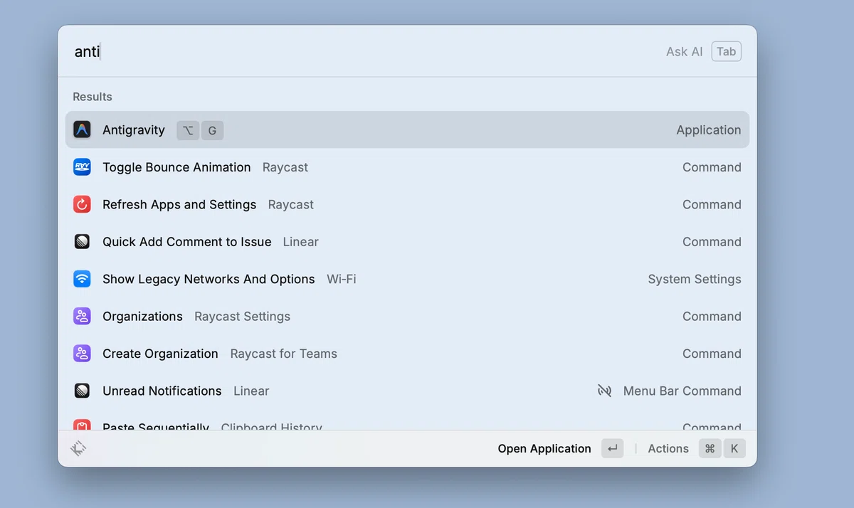Select Toggle Bounce Animation command
Image resolution: width=854 pixels, height=508 pixels.
pyautogui.click(x=407, y=167)
